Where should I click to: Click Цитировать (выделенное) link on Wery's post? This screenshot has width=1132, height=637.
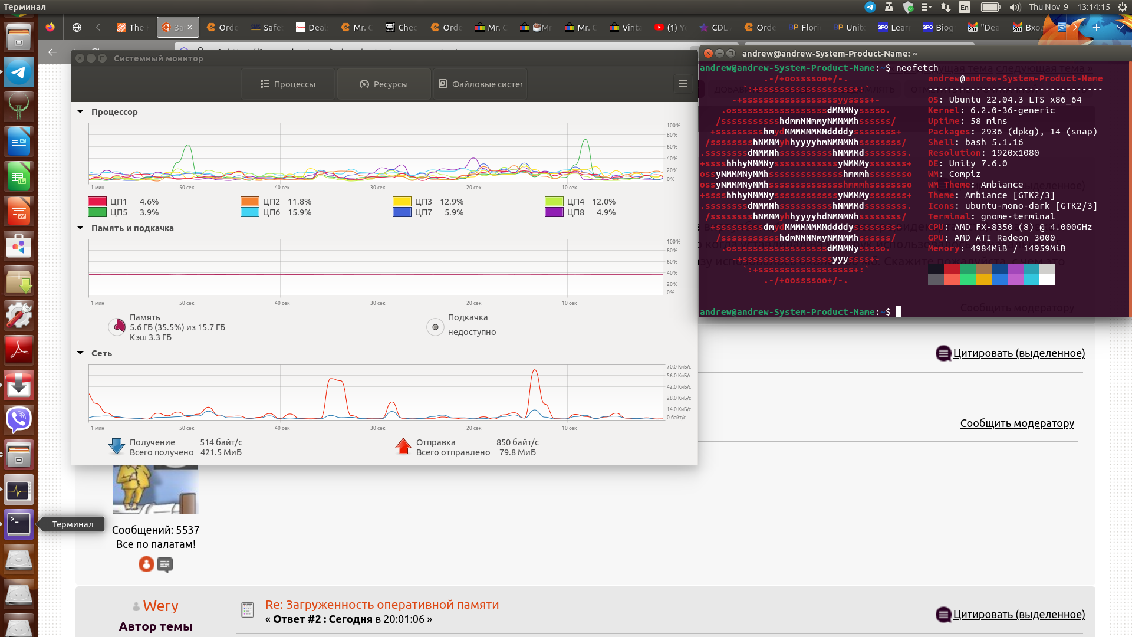point(1018,614)
